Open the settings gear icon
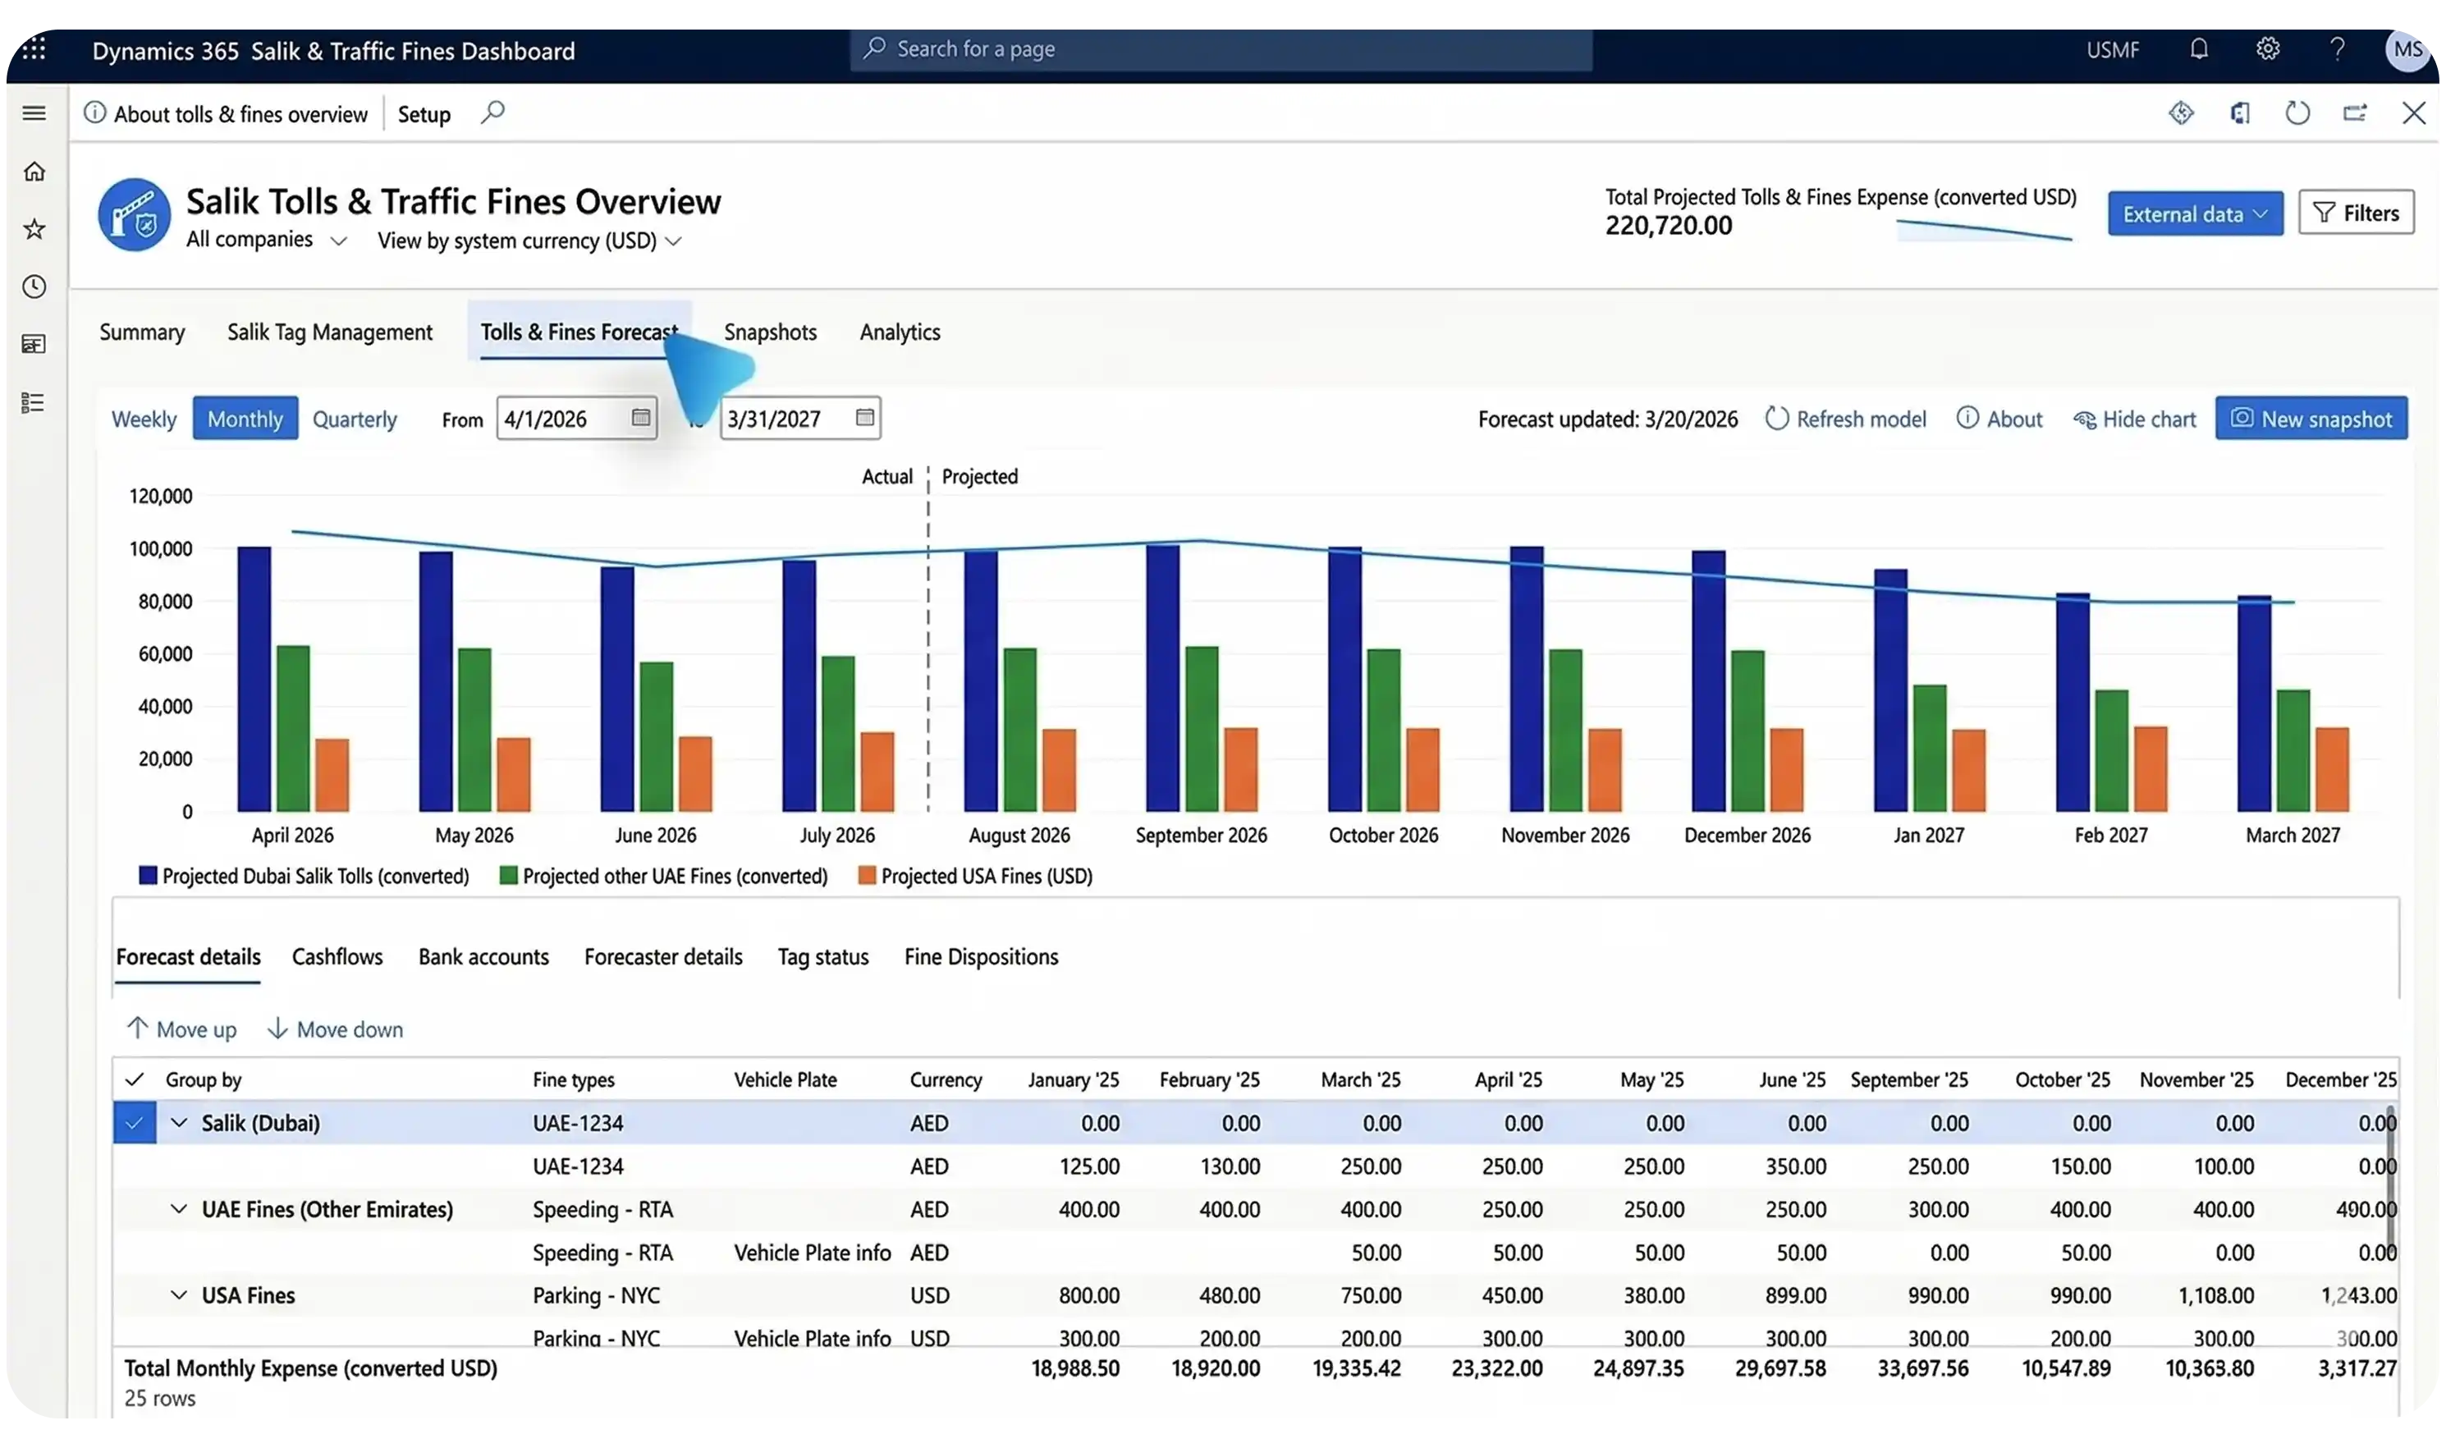This screenshot has height=1448, width=2446. click(2267, 48)
